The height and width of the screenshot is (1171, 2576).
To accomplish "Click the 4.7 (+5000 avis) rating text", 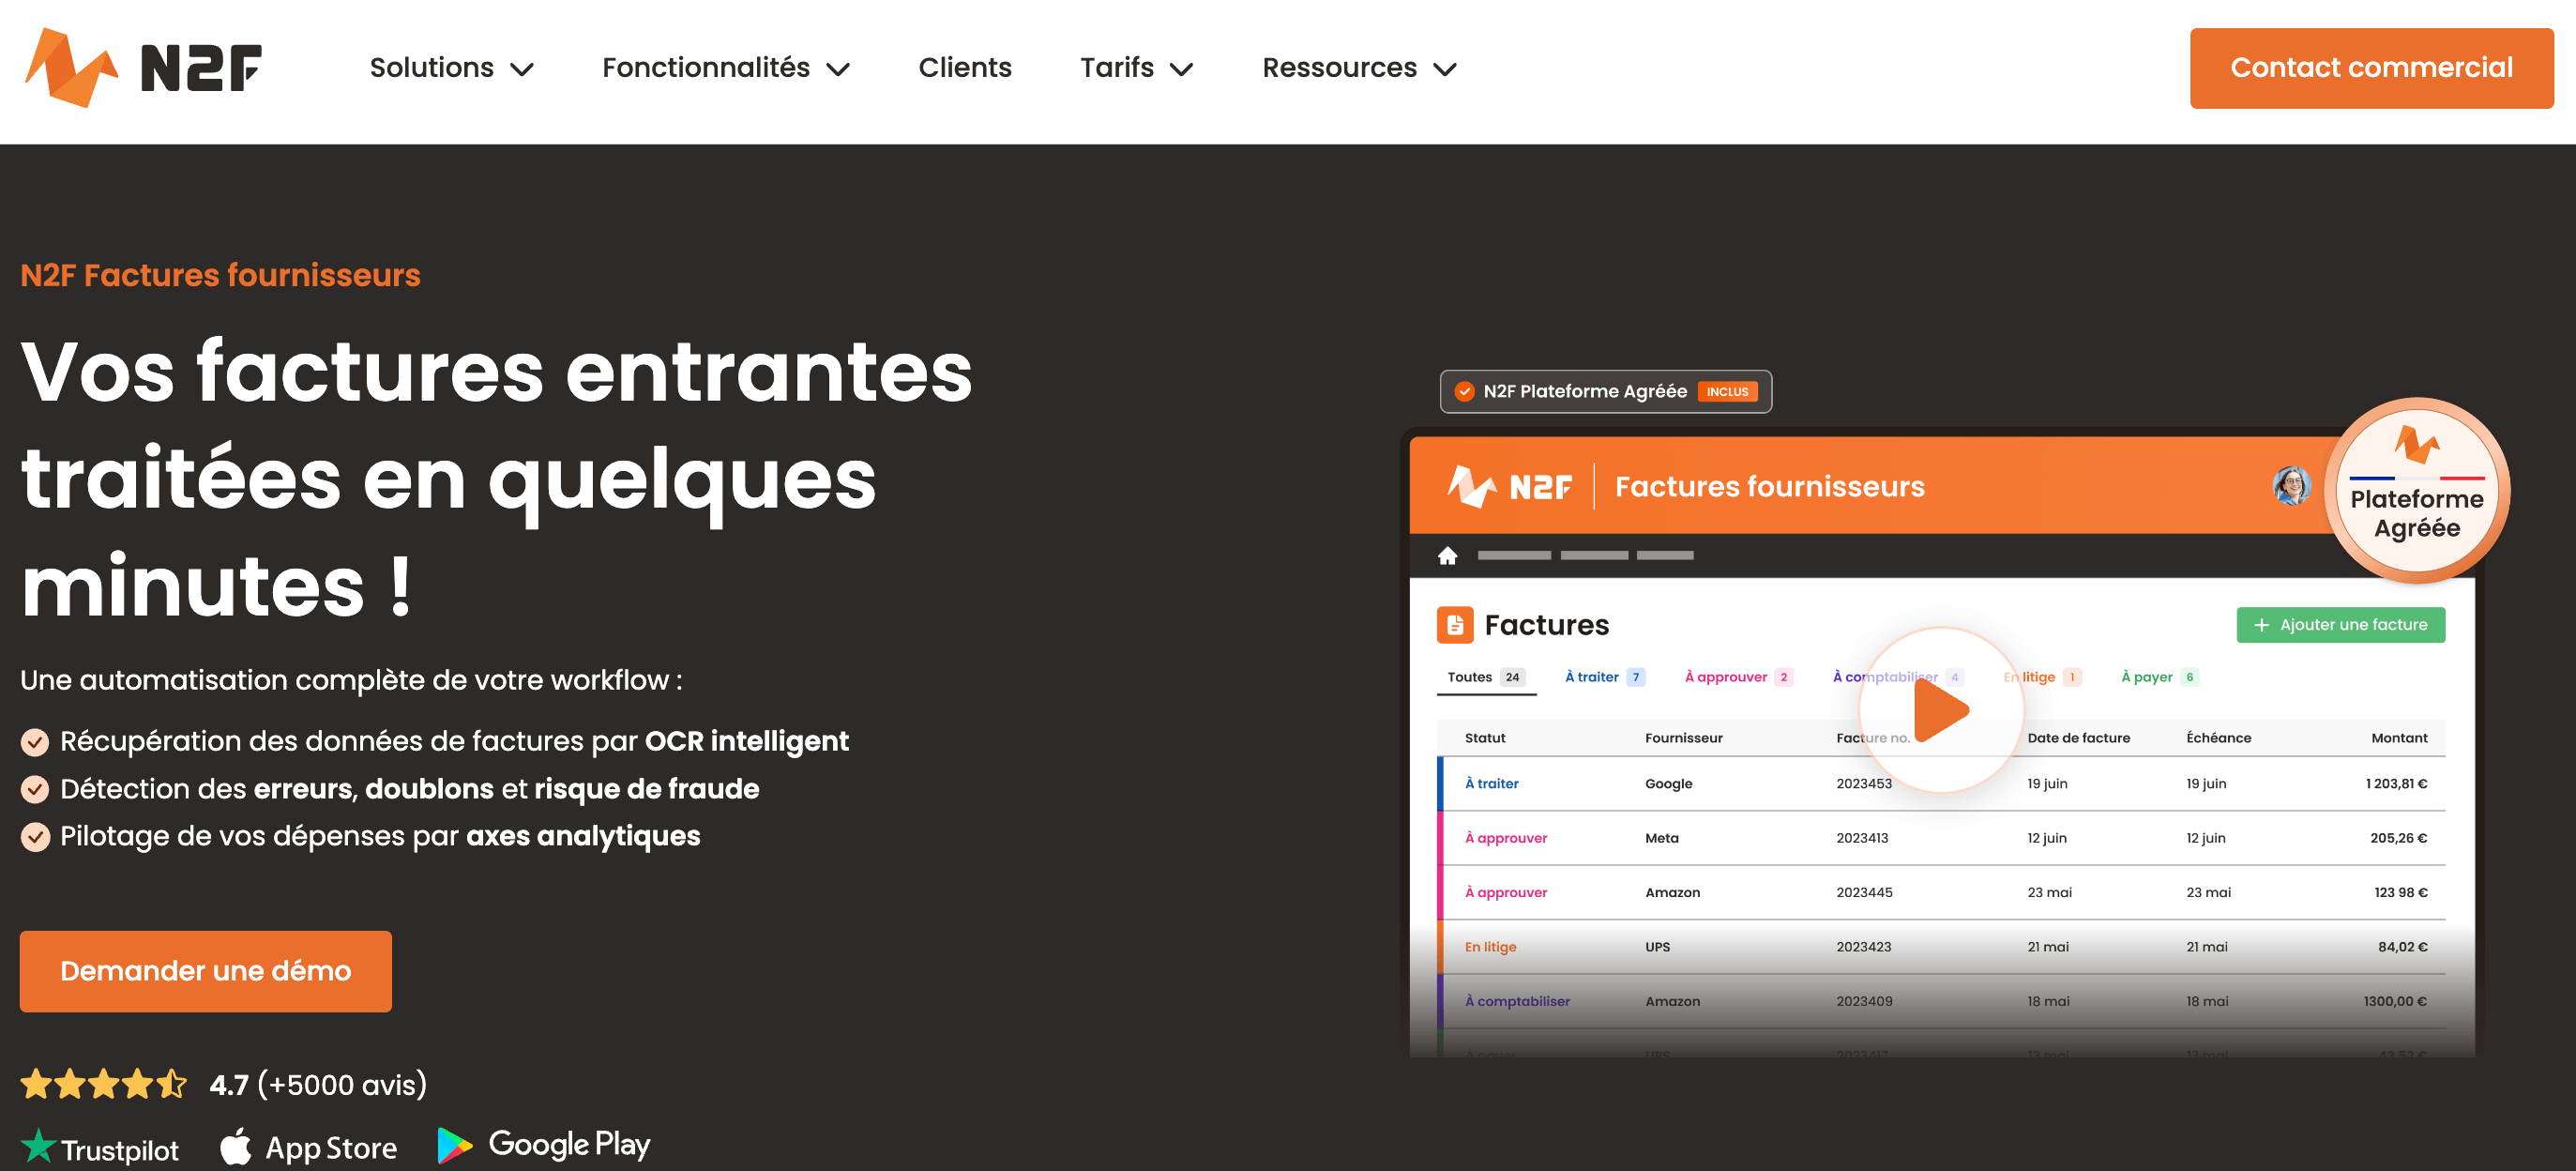I will (318, 1085).
